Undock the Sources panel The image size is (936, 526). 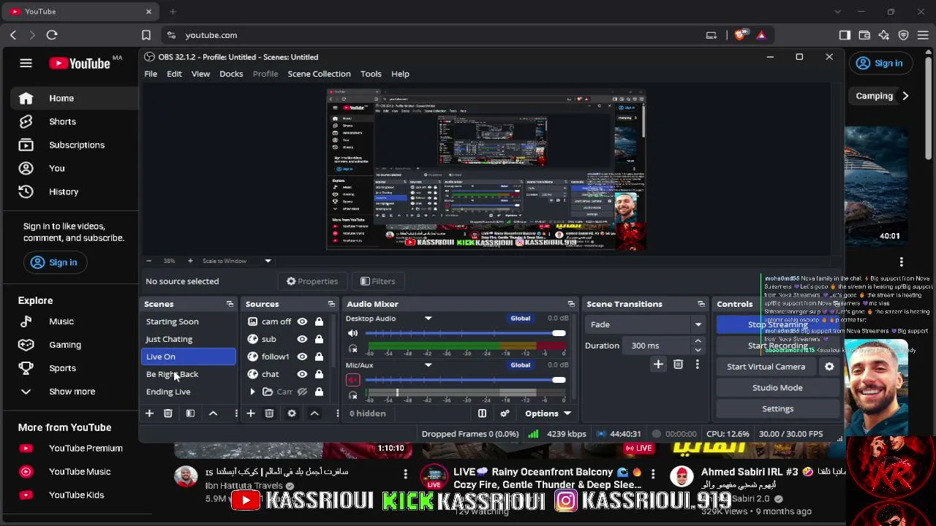pos(331,304)
